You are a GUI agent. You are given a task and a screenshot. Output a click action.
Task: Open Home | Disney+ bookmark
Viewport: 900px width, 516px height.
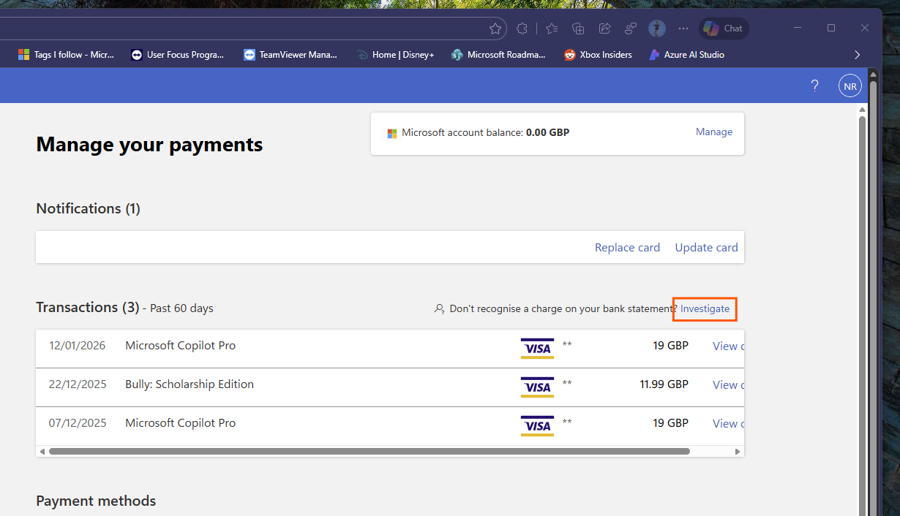[x=395, y=54]
